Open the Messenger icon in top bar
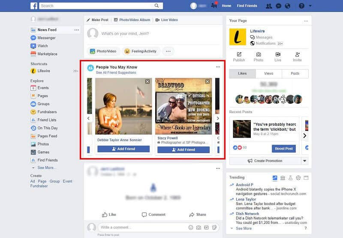This screenshot has width=343, height=238. point(278,6)
